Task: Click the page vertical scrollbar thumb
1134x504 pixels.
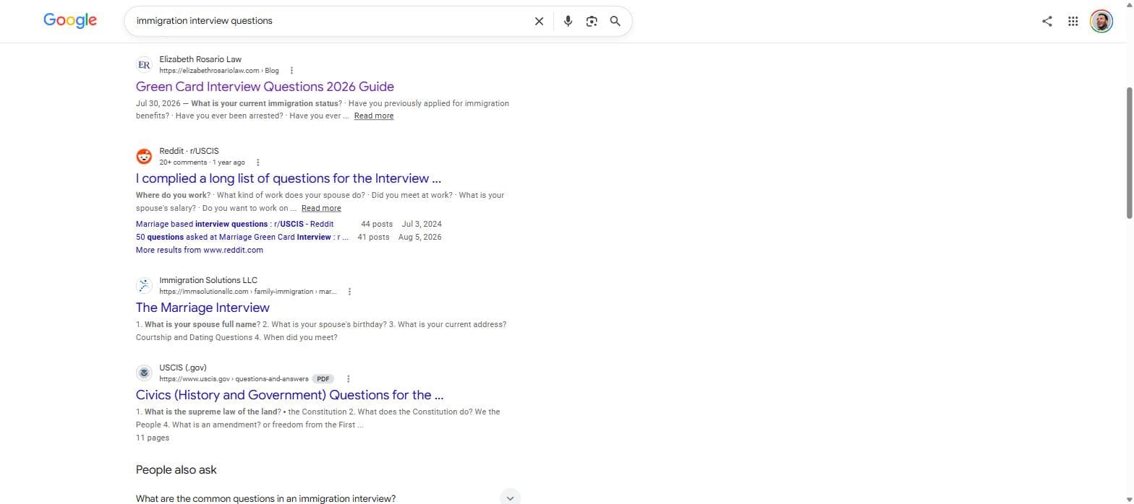Action: [1130, 152]
